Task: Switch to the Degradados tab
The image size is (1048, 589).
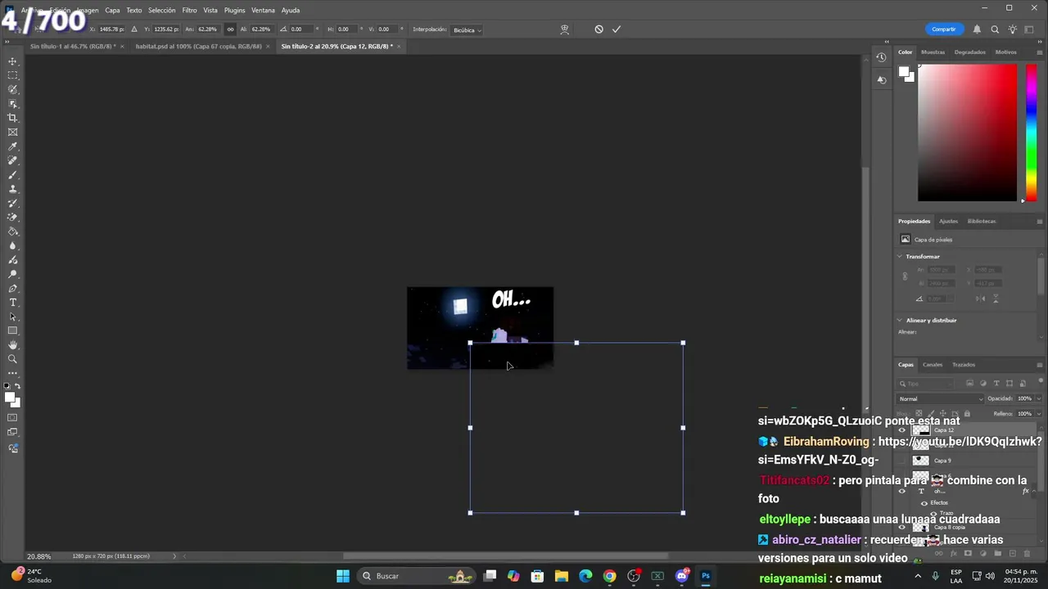Action: [x=970, y=52]
